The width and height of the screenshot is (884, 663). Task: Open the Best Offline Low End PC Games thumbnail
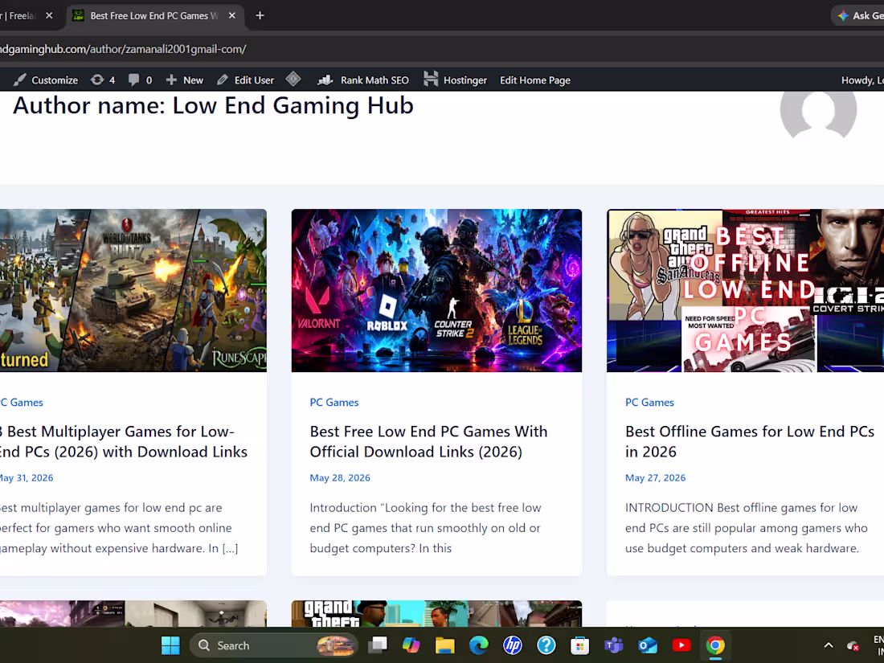[x=745, y=290]
